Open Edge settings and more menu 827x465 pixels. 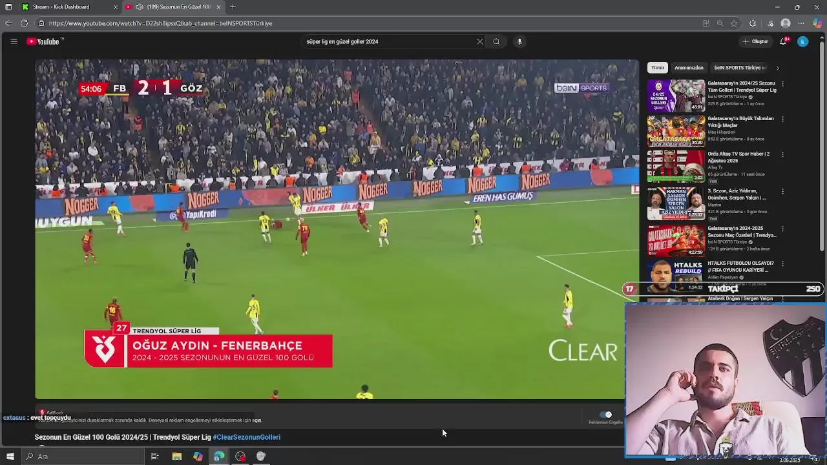pos(801,23)
